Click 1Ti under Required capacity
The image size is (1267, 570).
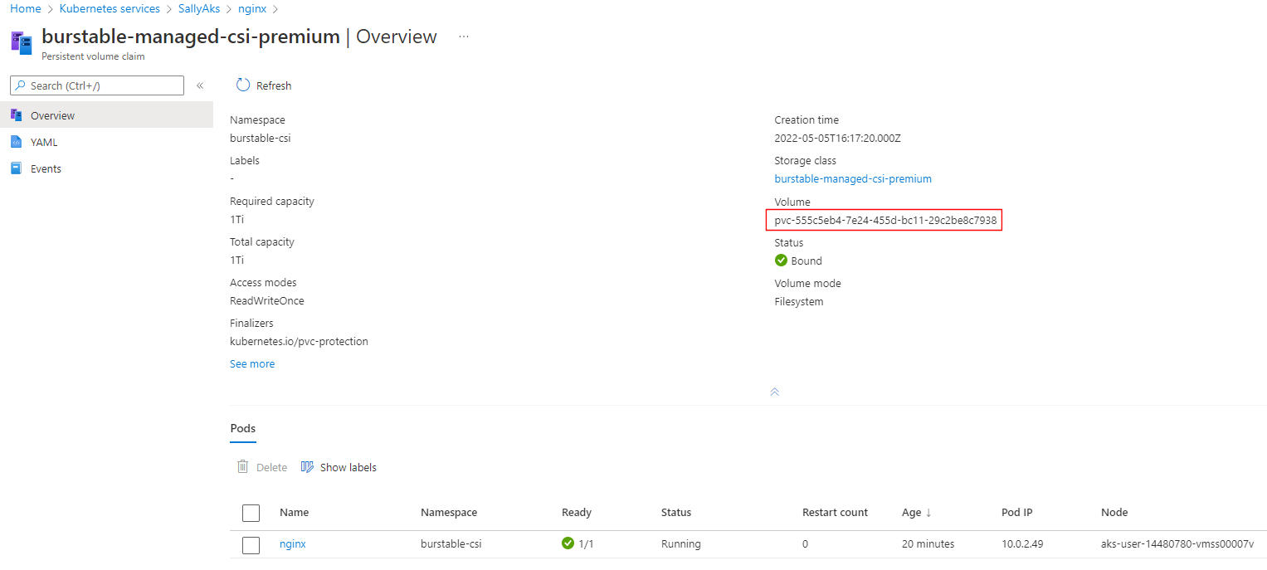(x=236, y=220)
